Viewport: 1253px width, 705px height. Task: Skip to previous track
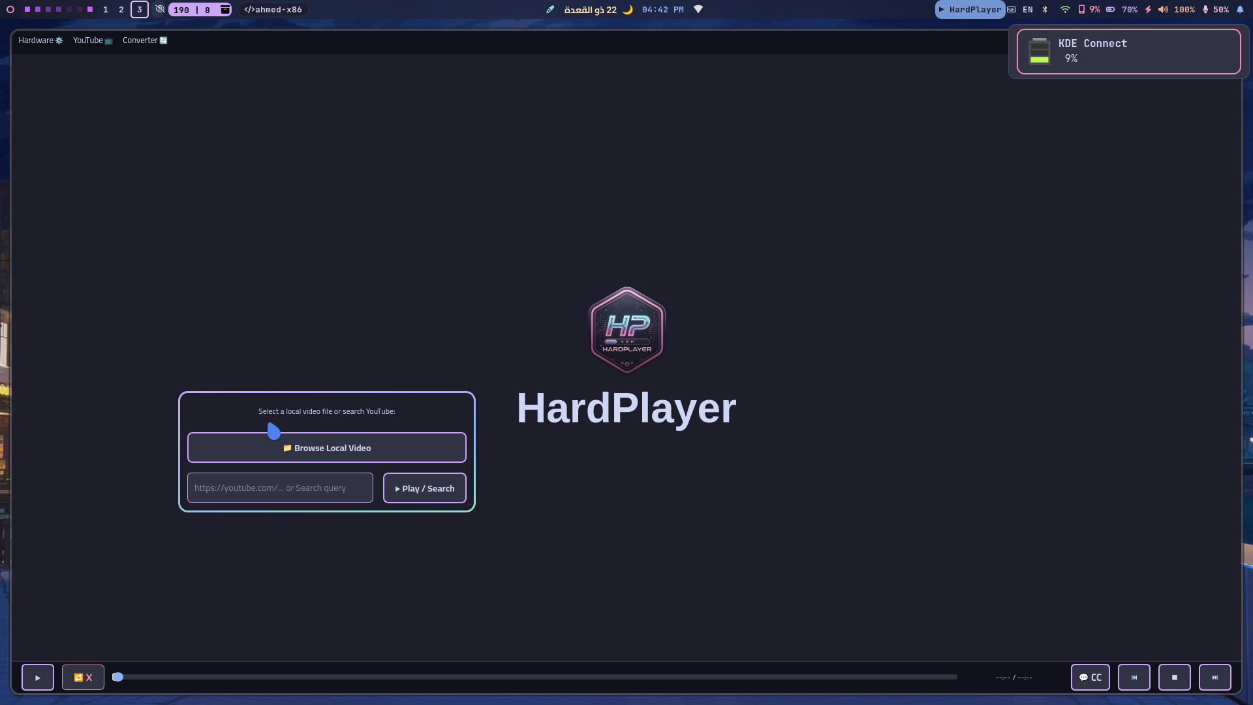[x=1134, y=678]
